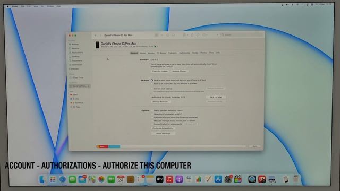Image resolution: width=340 pixels, height=191 pixels.
Task: Launch Apple TV from the Dock
Action: click(159, 179)
